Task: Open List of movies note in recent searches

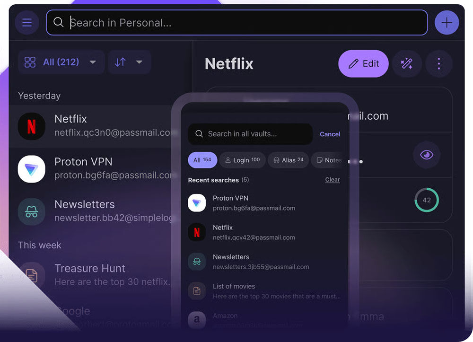Action: 264,291
